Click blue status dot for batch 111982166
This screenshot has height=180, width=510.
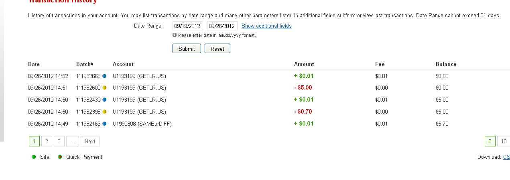104,124
